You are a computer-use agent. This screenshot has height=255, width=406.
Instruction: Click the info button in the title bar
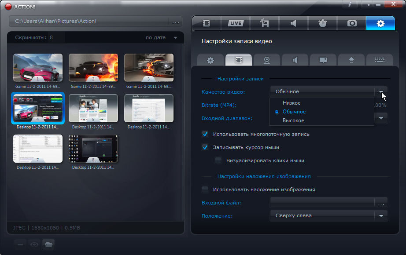[x=349, y=4]
